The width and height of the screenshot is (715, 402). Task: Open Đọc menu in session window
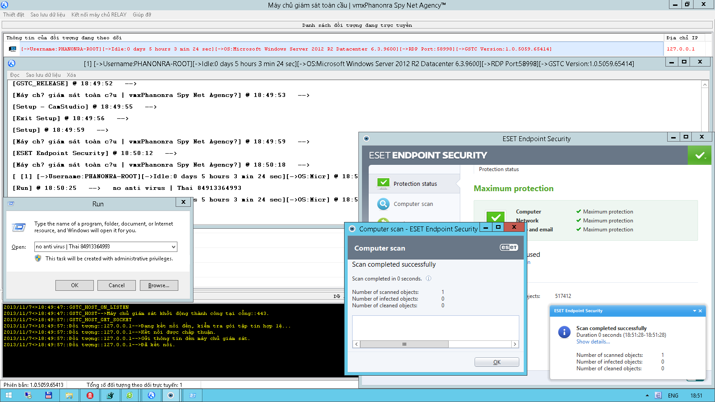[x=15, y=75]
